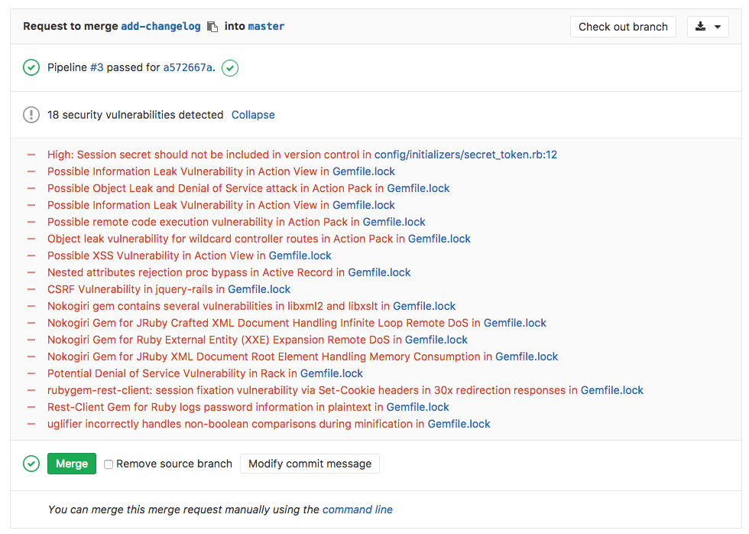Click green check icon after commit a572667a

[230, 68]
